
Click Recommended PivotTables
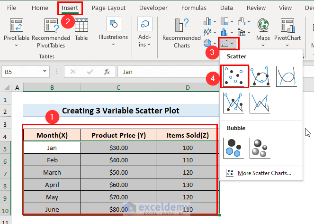[51, 33]
